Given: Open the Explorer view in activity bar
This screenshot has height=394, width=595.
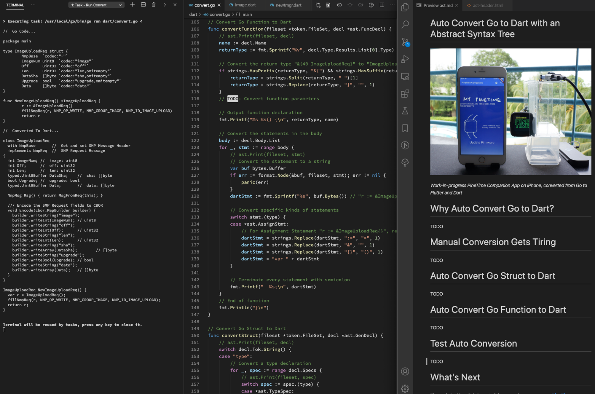Looking at the screenshot, I should coord(405,7).
